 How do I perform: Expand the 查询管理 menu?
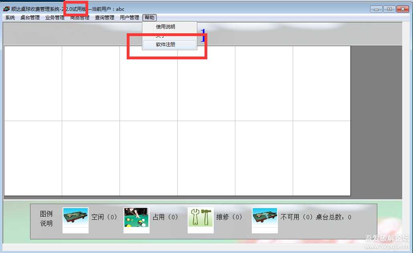(x=105, y=18)
